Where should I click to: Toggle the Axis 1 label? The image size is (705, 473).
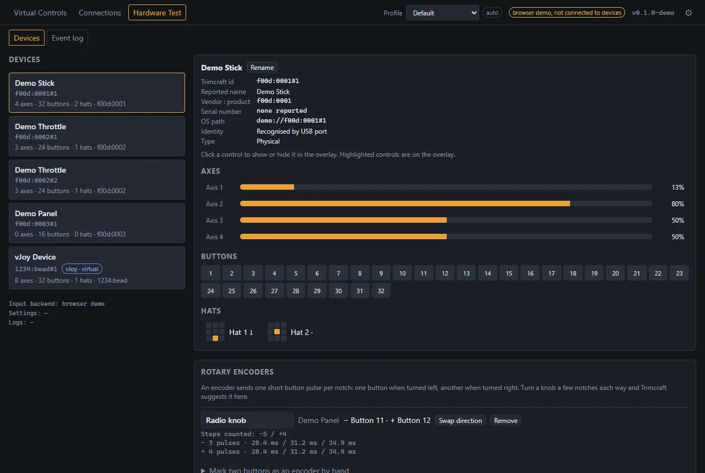tap(215, 188)
